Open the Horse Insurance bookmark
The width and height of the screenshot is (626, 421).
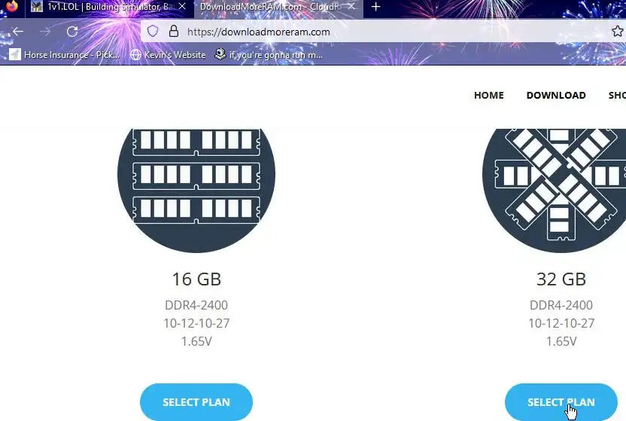click(x=64, y=55)
